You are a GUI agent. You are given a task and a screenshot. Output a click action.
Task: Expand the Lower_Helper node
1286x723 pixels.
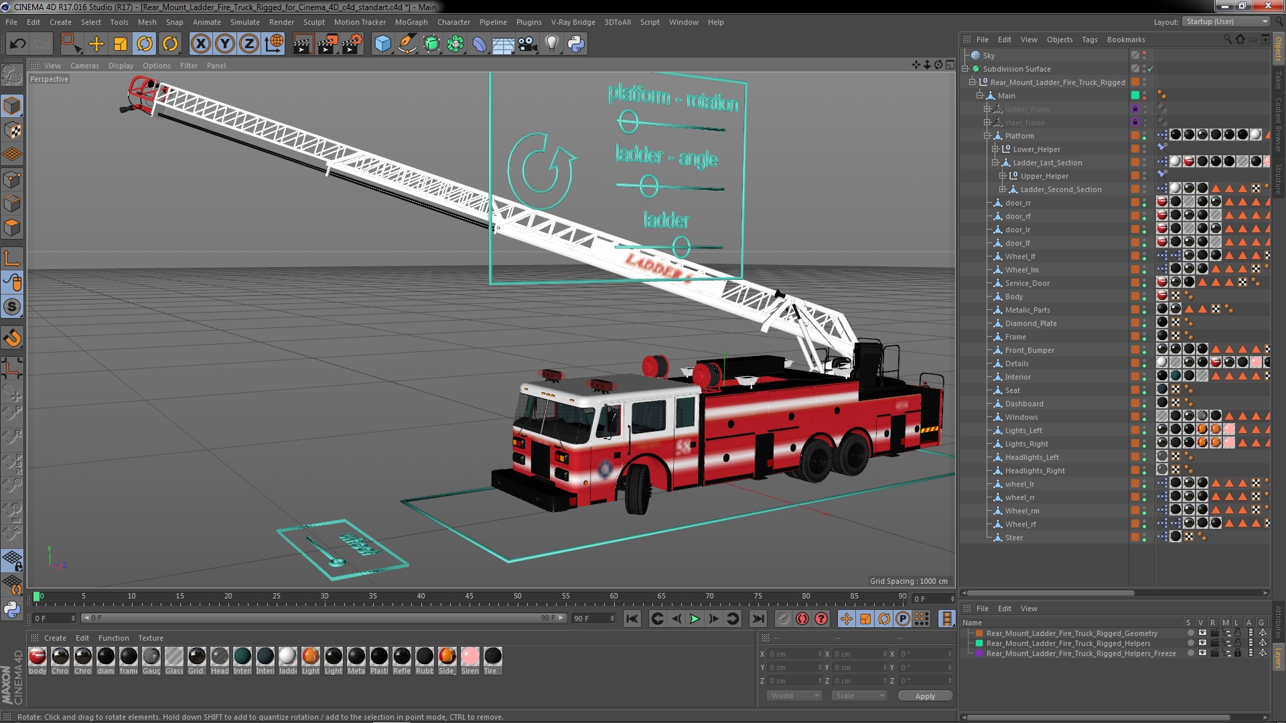click(x=995, y=149)
